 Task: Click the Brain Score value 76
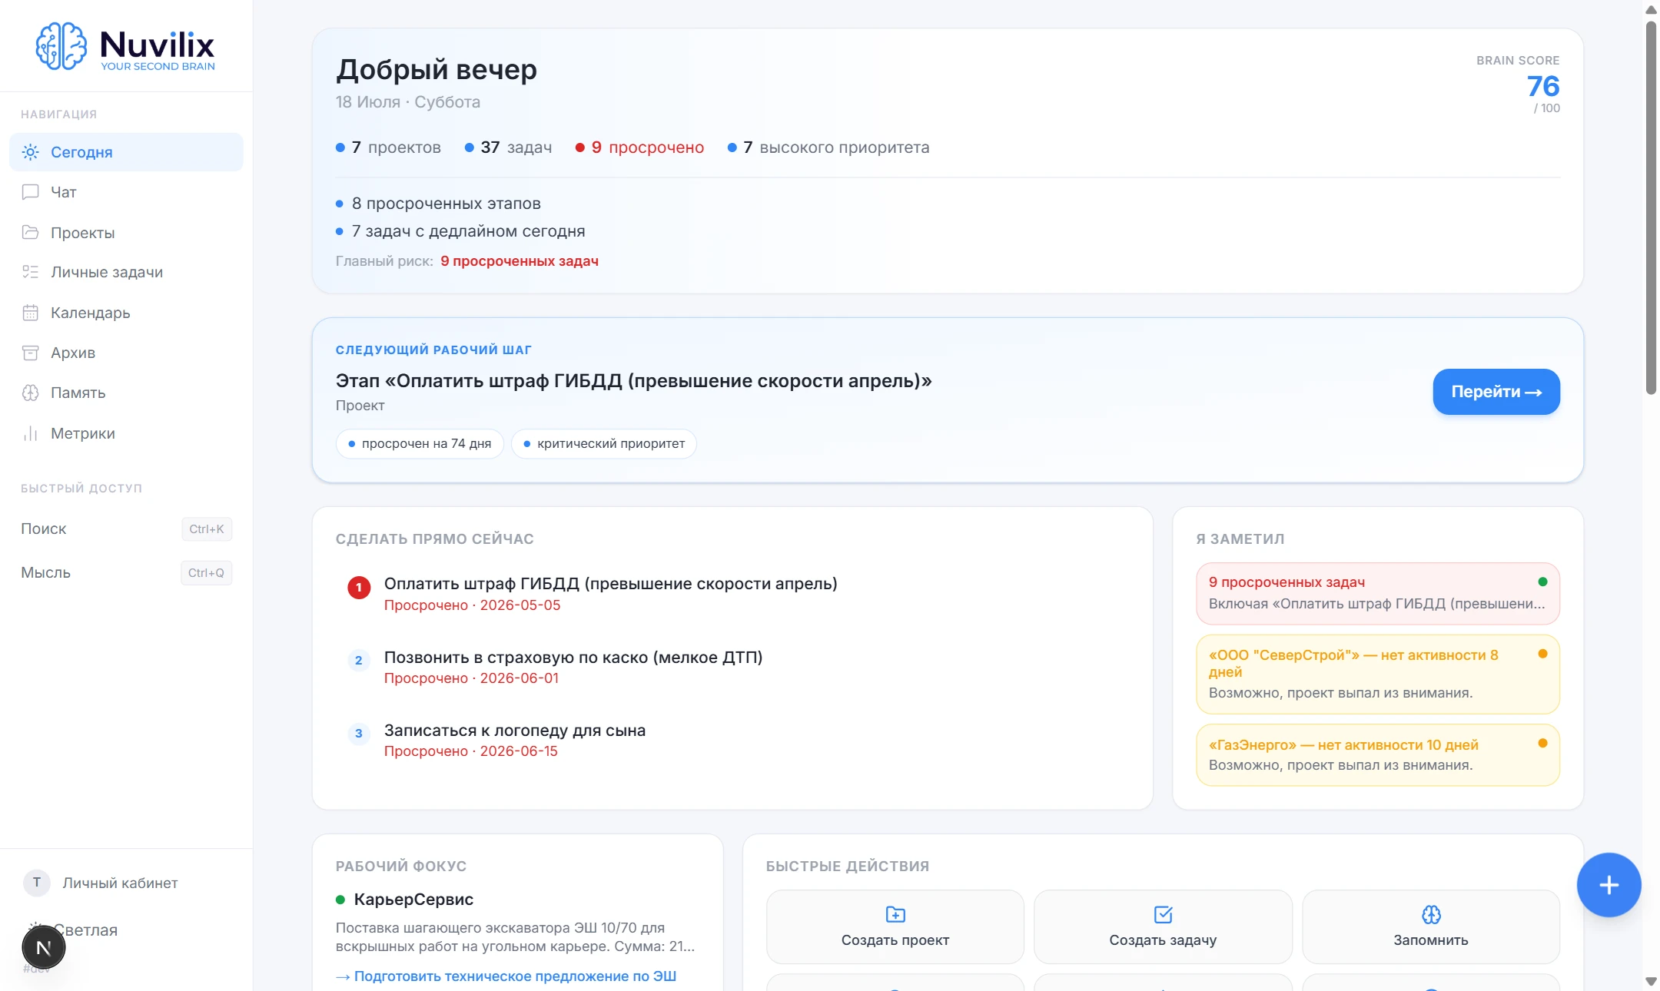pyautogui.click(x=1542, y=86)
